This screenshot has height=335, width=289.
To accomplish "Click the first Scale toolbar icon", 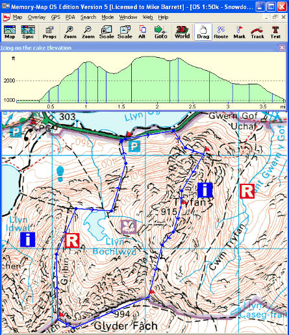I will 107,32.
